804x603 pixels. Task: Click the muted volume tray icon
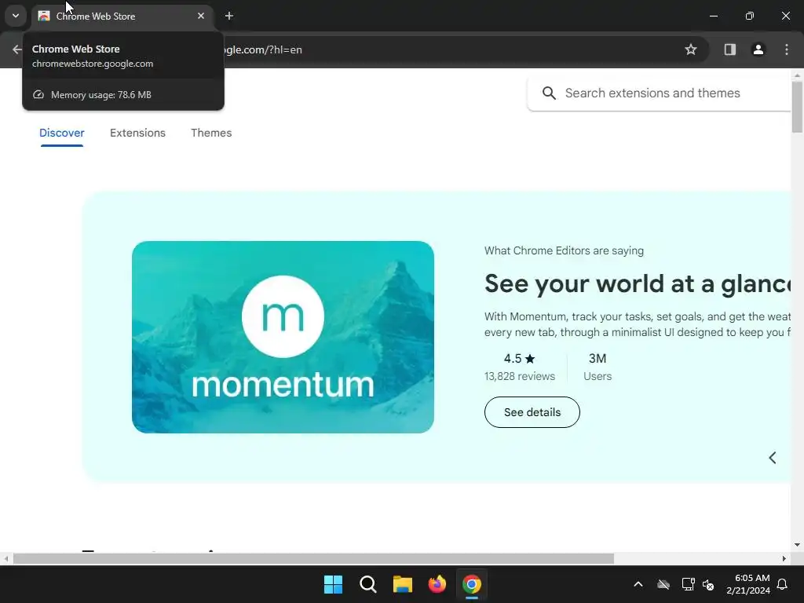pyautogui.click(x=708, y=584)
